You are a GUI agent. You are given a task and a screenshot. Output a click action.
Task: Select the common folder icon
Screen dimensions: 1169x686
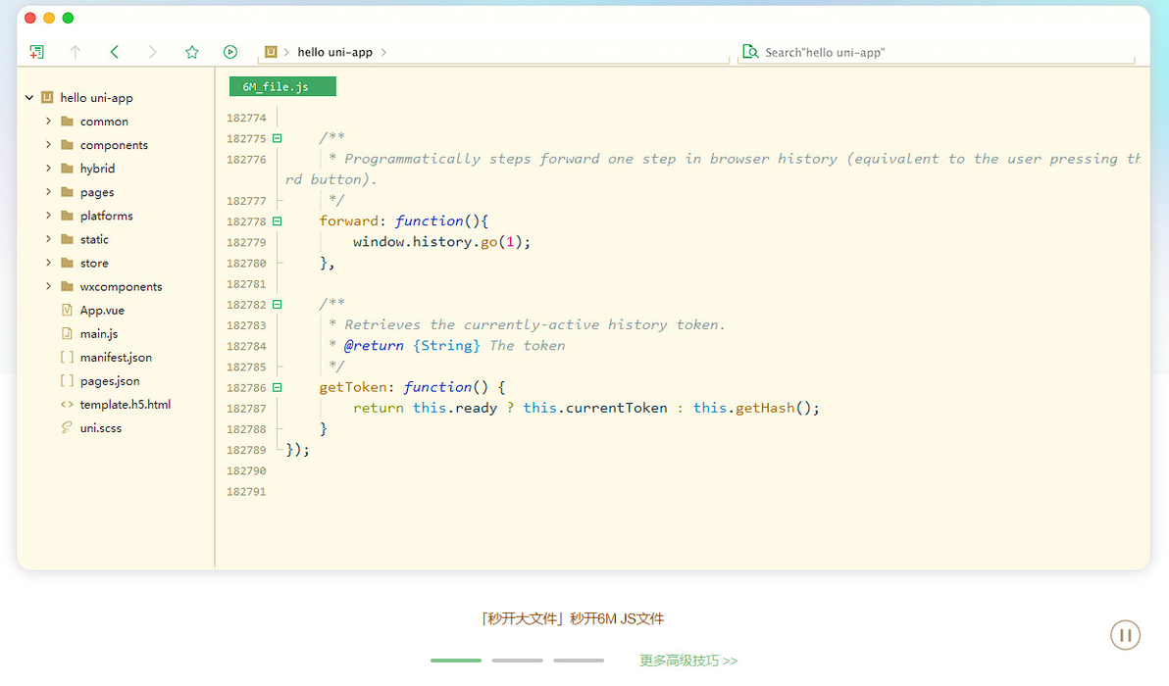tap(67, 121)
